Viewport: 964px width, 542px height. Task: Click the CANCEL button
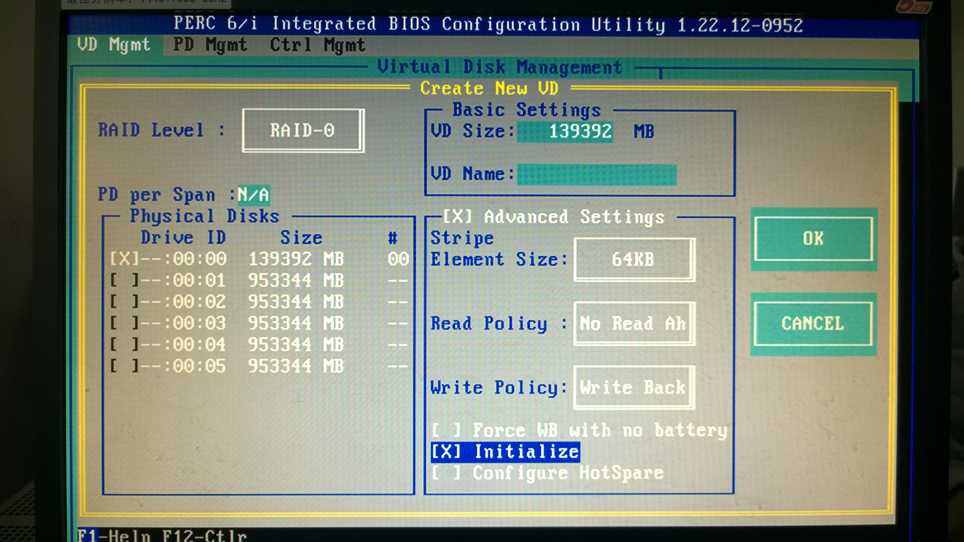(x=814, y=324)
